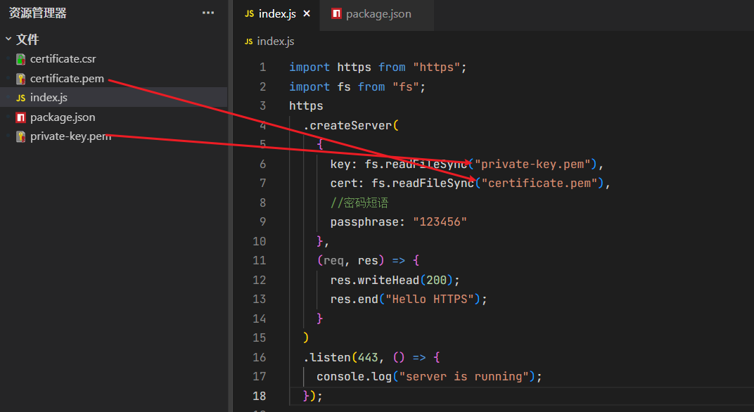Click line number 9 in the gutter
This screenshot has height=412, width=754.
(x=262, y=221)
